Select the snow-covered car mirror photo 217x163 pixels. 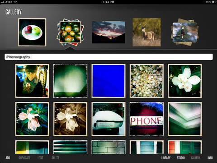point(108,119)
